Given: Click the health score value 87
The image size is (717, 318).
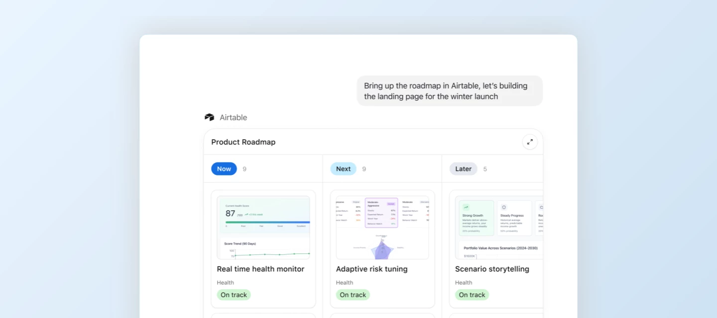Looking at the screenshot, I should (x=230, y=214).
